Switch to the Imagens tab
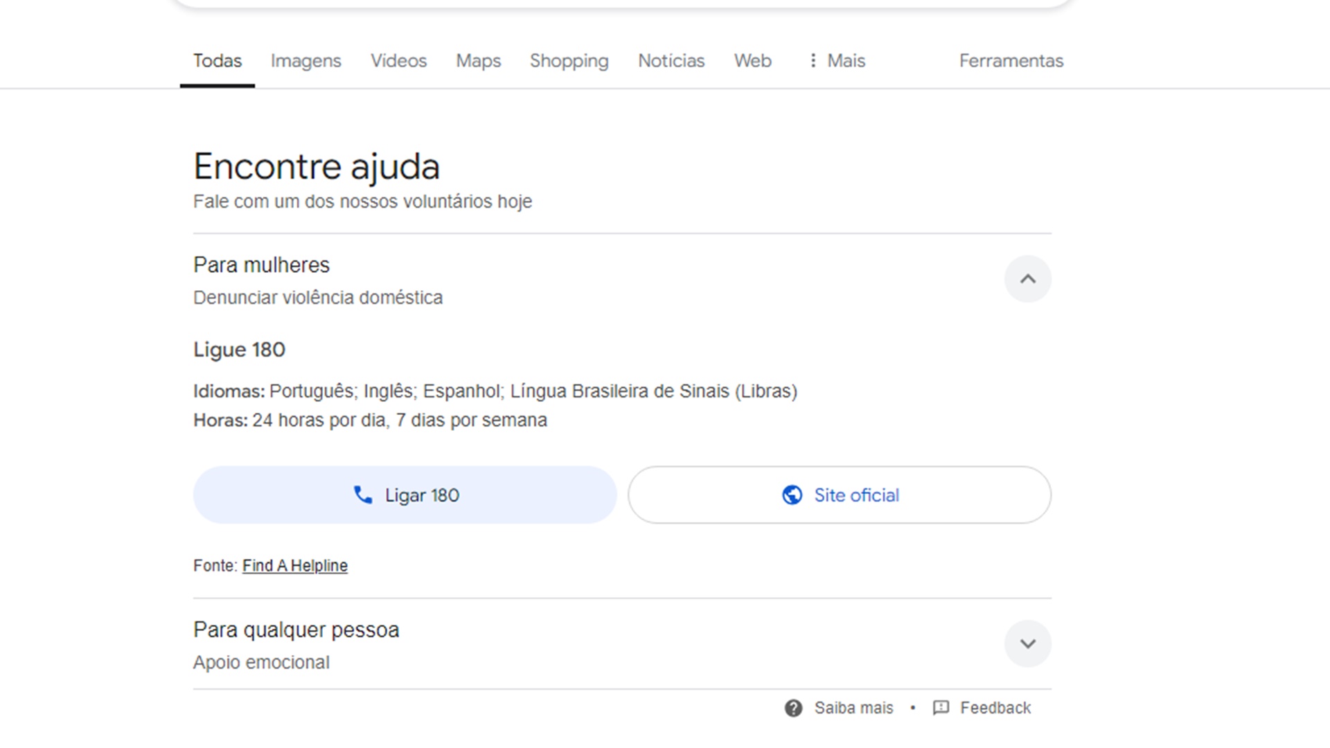The image size is (1330, 748). click(306, 60)
